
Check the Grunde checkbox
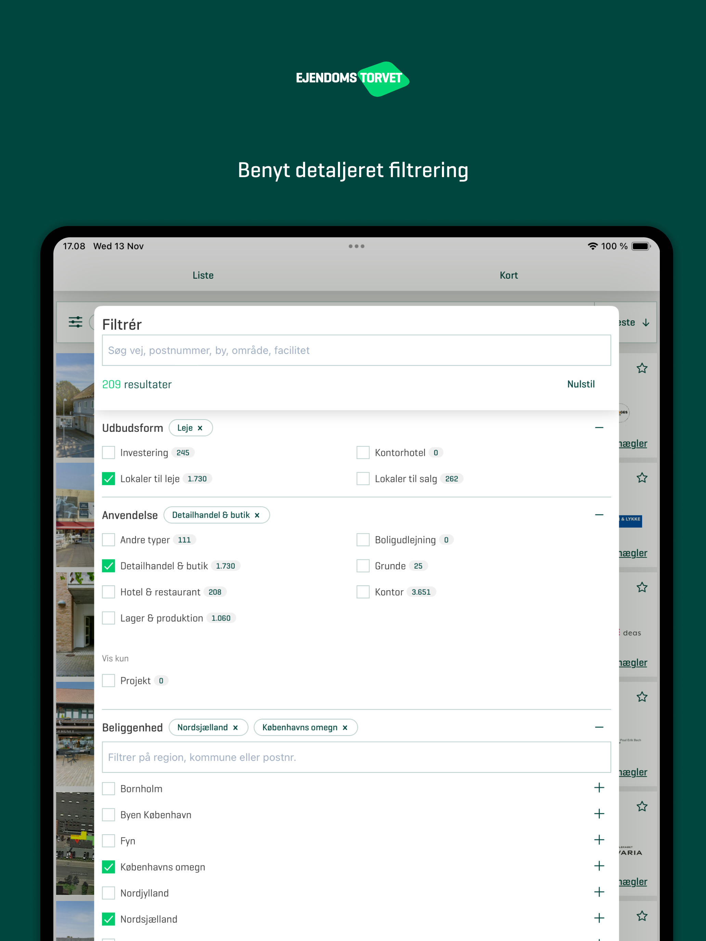(363, 566)
